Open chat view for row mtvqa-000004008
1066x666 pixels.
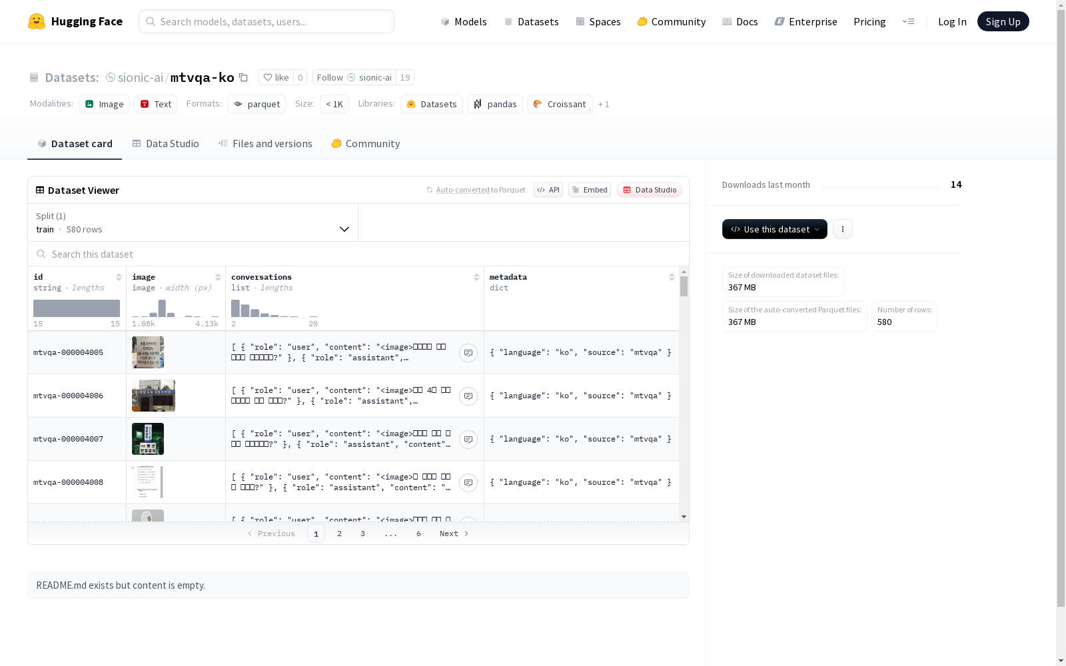(468, 483)
